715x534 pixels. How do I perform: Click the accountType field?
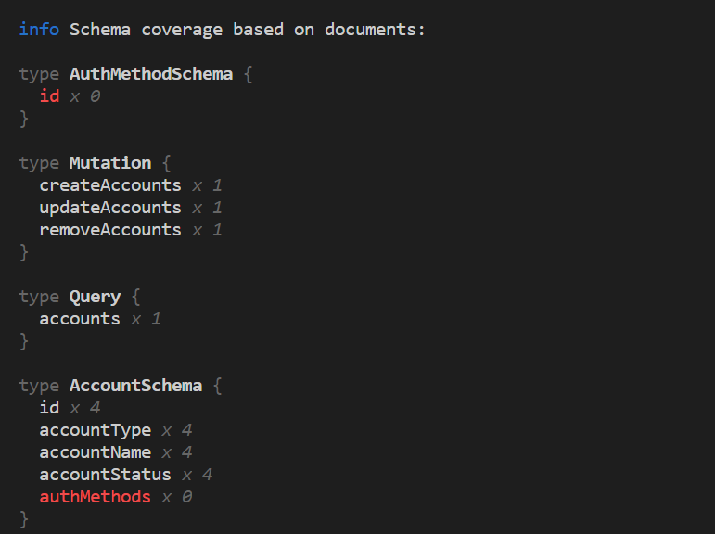click(95, 430)
